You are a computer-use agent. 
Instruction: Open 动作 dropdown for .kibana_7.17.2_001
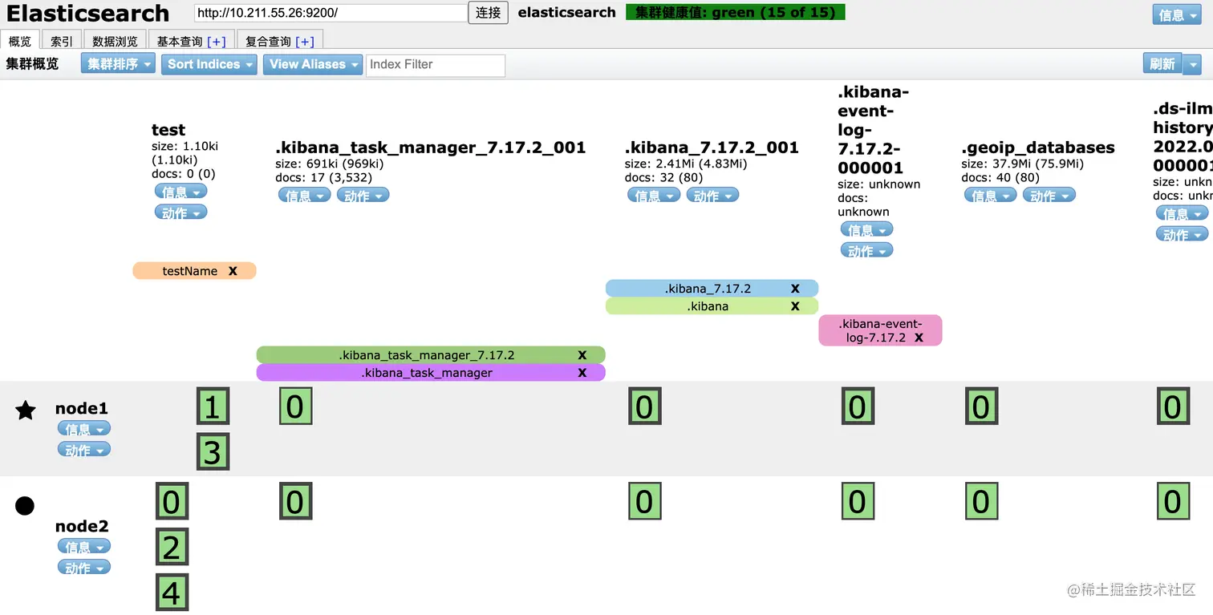pyautogui.click(x=712, y=196)
